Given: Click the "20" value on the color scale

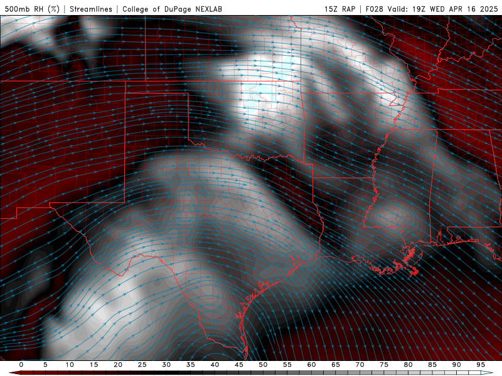Looking at the screenshot, I should pyautogui.click(x=118, y=365).
